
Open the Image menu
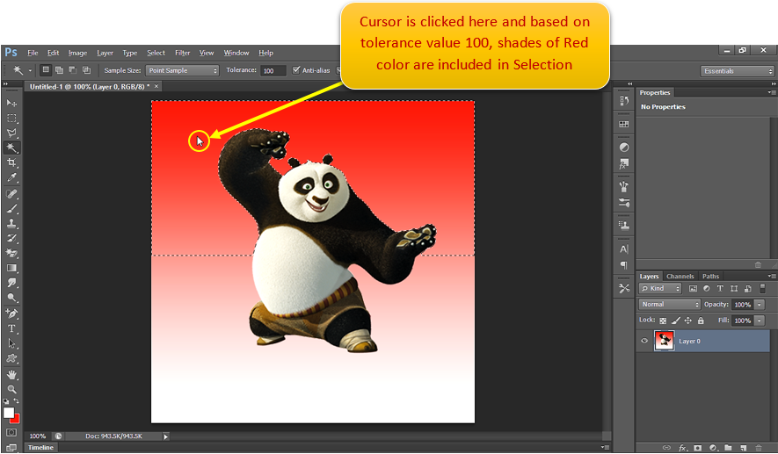pos(77,53)
